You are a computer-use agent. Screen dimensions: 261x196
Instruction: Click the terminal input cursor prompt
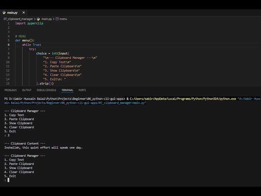pyautogui.click(x=8, y=180)
